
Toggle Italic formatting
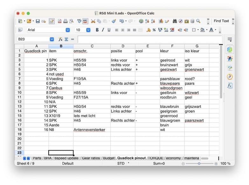click(x=103, y=30)
